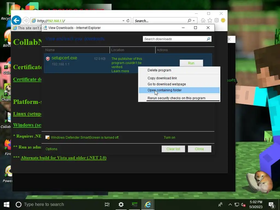The image size is (280, 210).
Task: Open the Action Center notifications icon
Action: (x=272, y=205)
